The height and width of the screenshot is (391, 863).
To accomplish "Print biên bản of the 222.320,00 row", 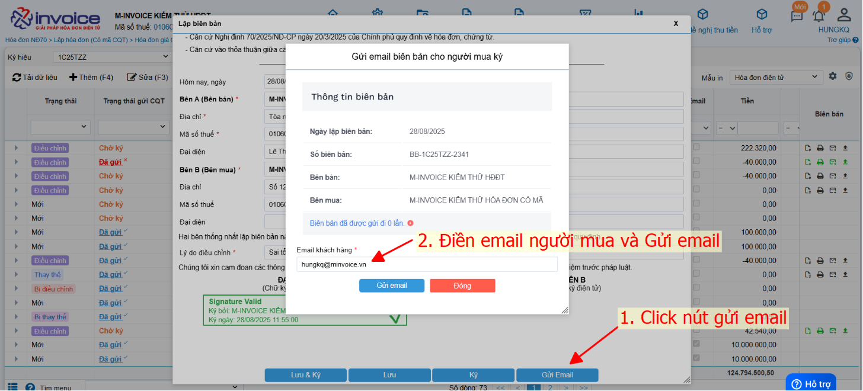I will [x=820, y=148].
